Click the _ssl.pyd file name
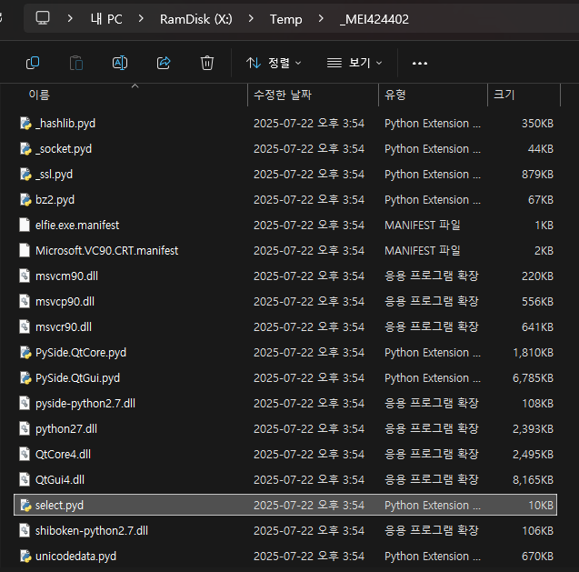Screen dimensions: 579x572 tap(54, 175)
